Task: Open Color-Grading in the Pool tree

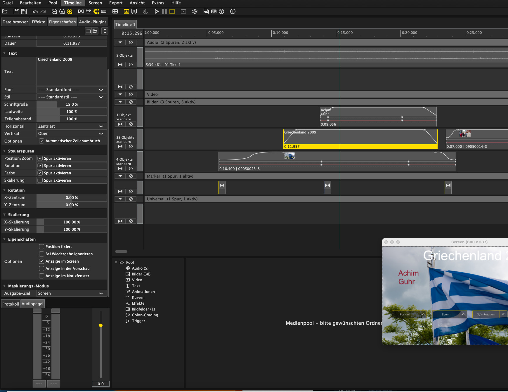Action: coord(145,315)
